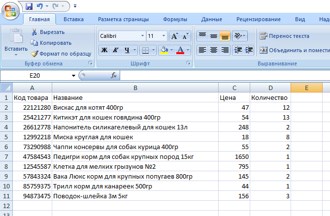Viewport: 330px width, 216px height.
Task: Expand the Вставить paste options arrow
Action: (x=16, y=55)
